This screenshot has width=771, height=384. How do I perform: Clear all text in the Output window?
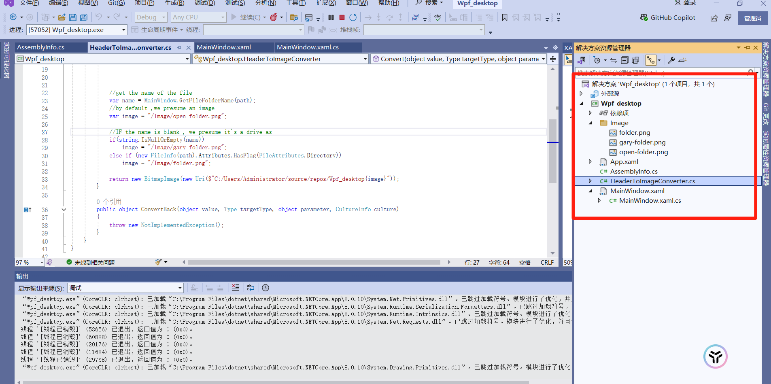coord(236,288)
